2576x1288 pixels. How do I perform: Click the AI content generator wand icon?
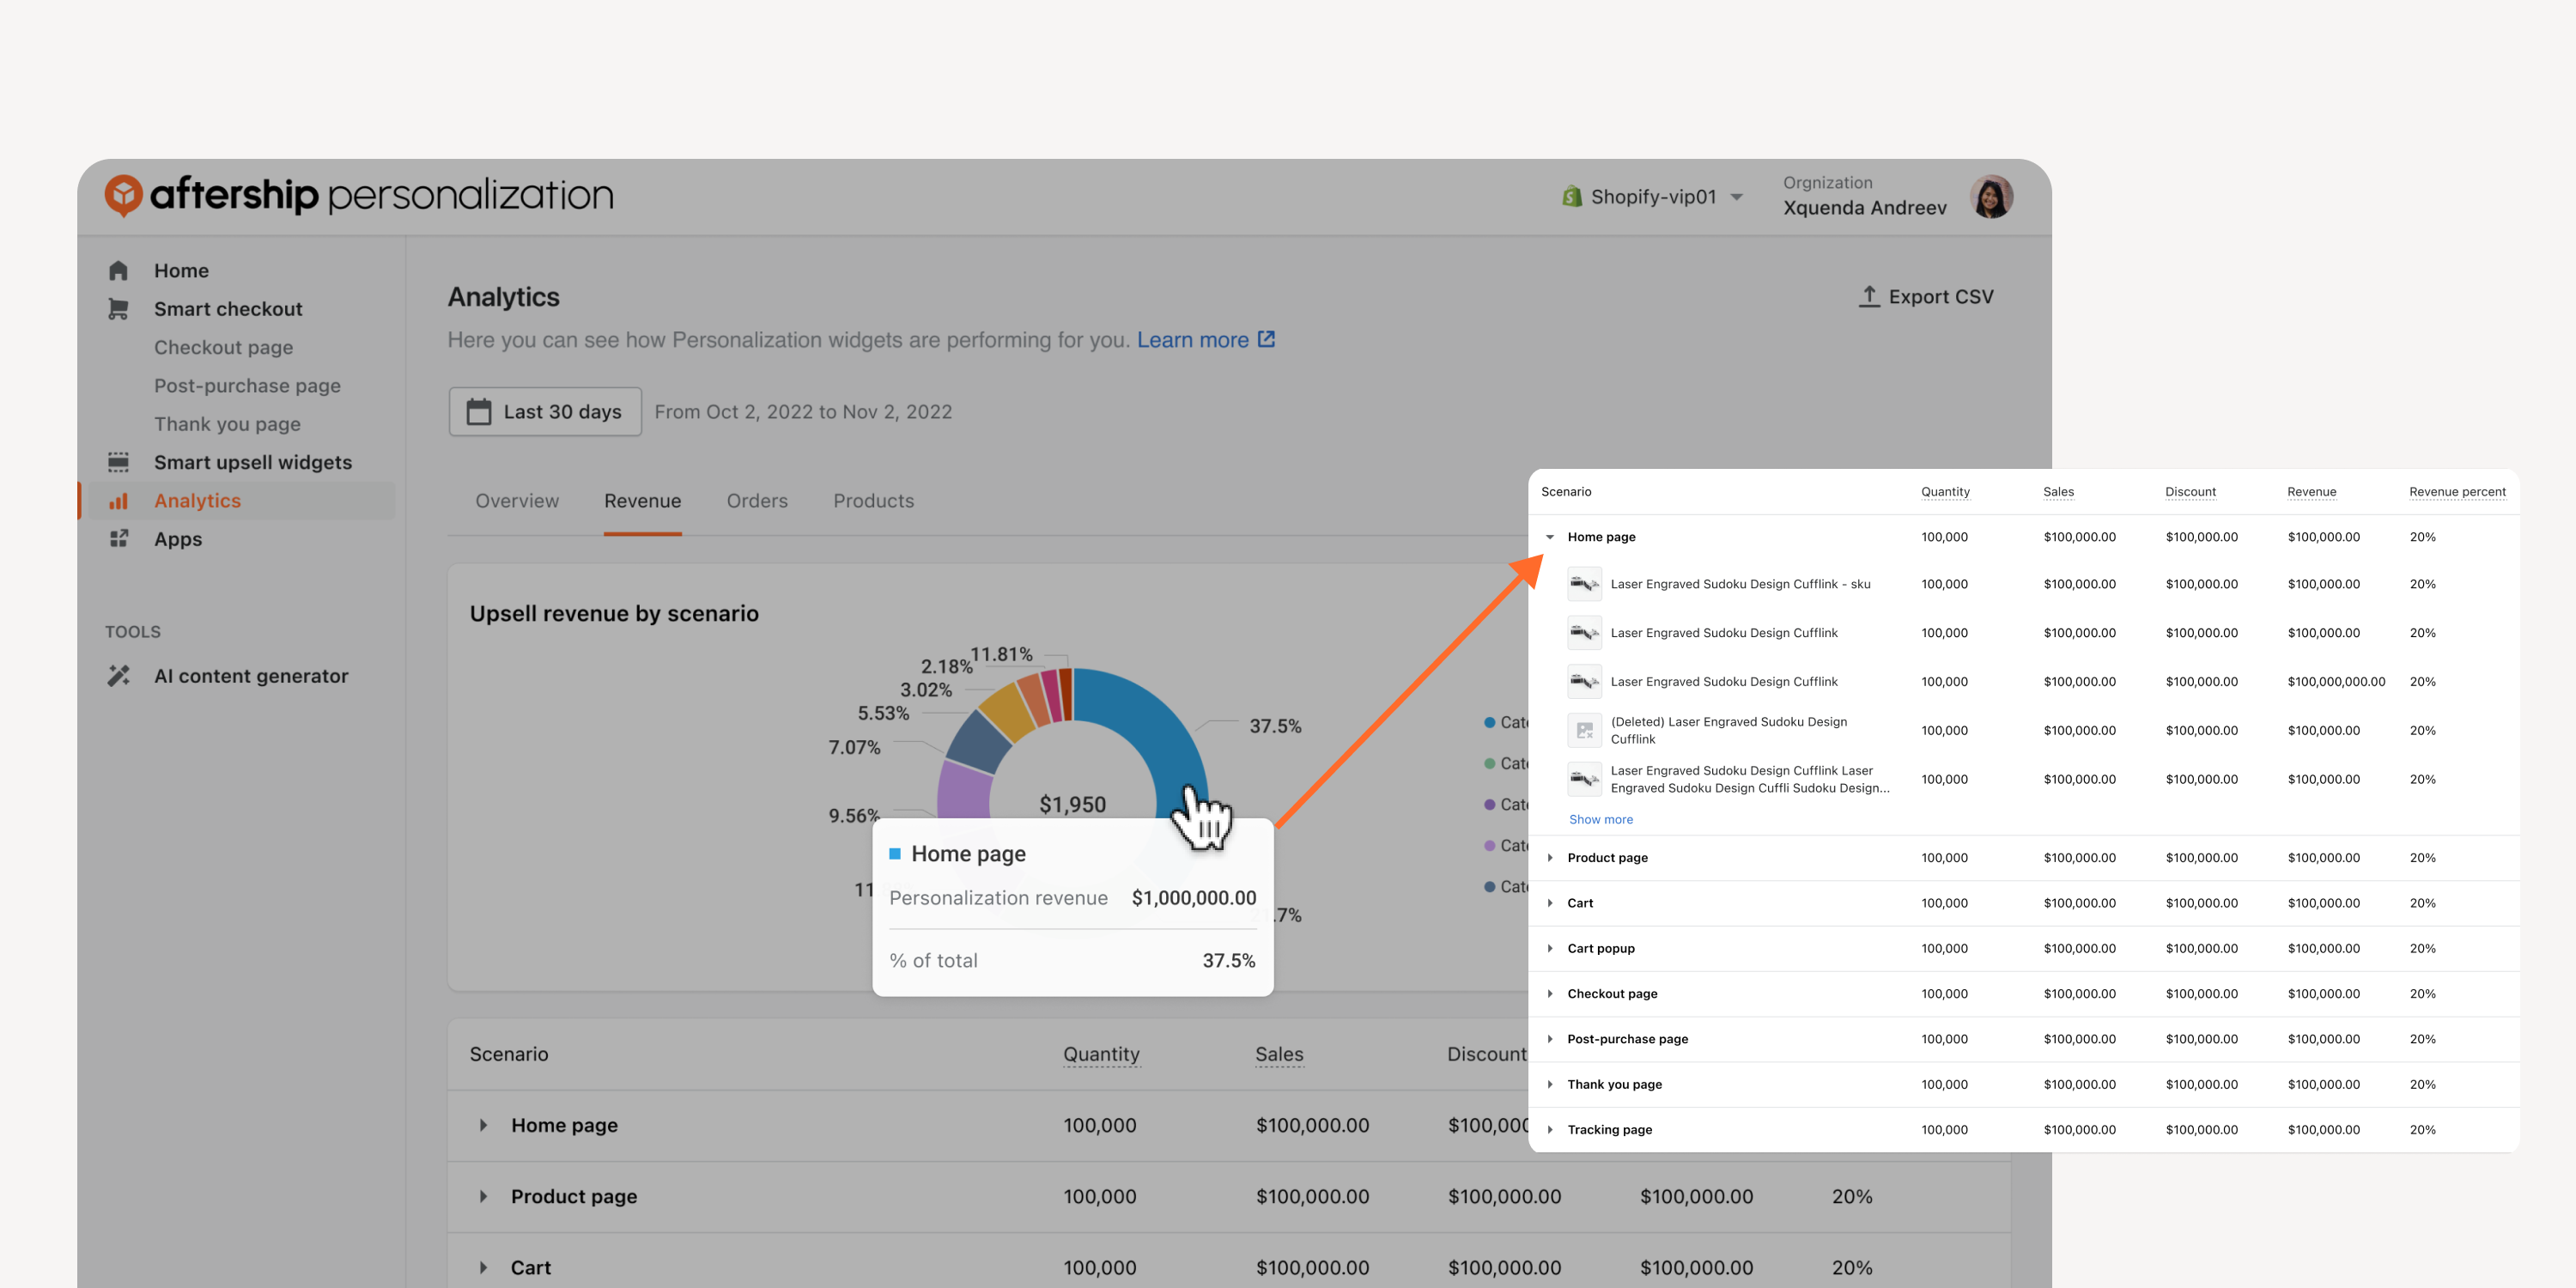click(x=118, y=676)
